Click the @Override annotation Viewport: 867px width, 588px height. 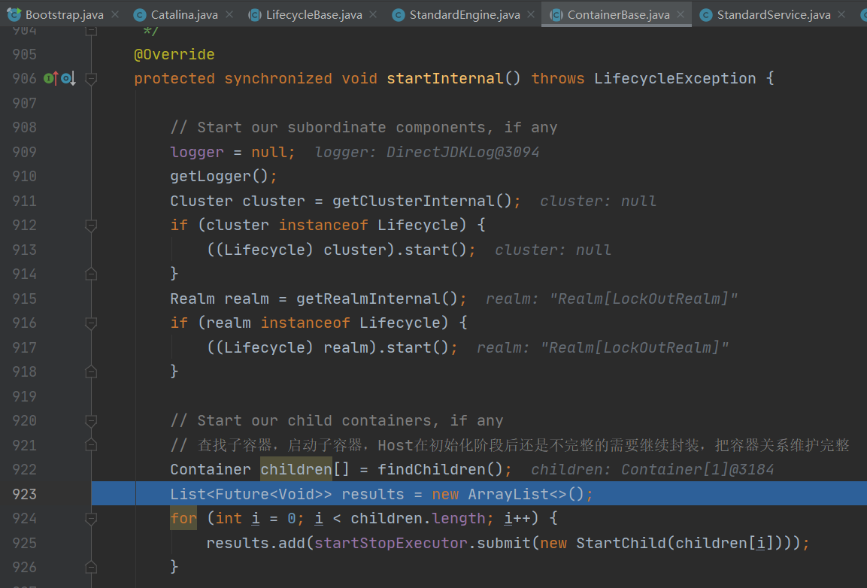pyautogui.click(x=174, y=54)
